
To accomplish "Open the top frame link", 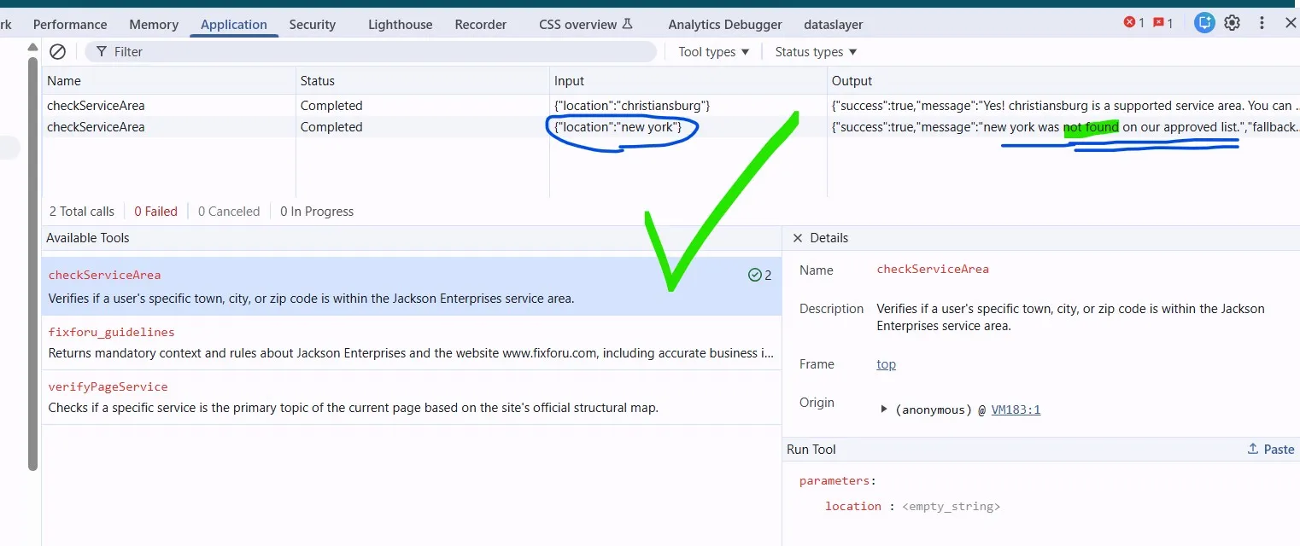I will click(x=886, y=364).
